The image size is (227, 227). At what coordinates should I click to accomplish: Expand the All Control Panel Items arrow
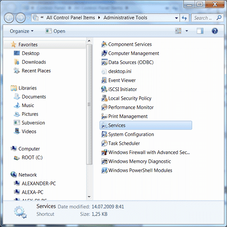point(99,18)
